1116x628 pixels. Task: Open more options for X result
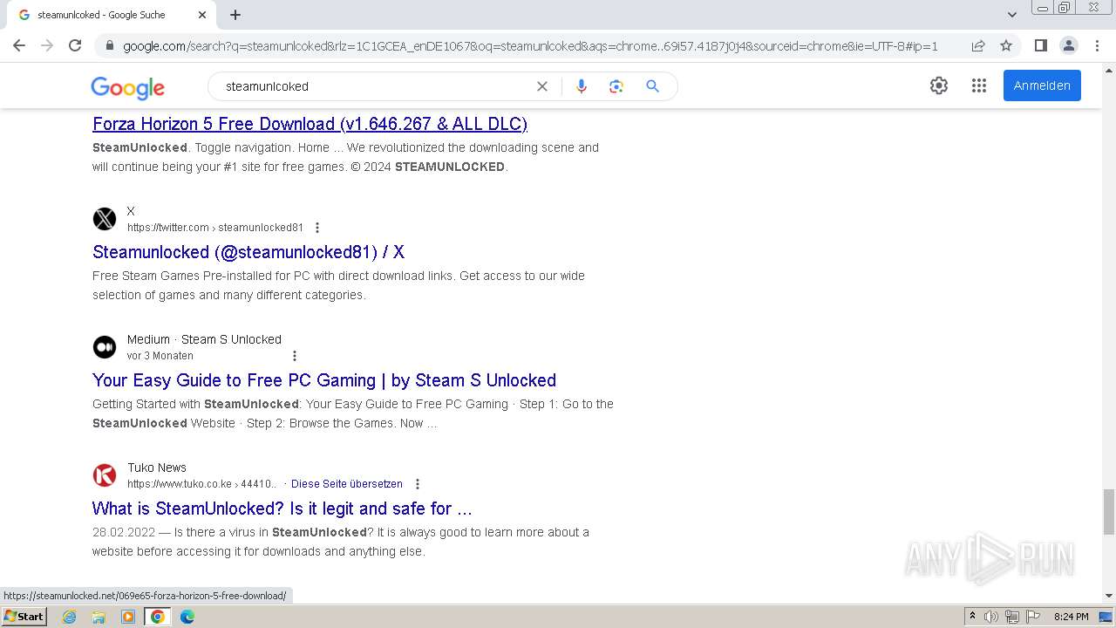tap(317, 228)
